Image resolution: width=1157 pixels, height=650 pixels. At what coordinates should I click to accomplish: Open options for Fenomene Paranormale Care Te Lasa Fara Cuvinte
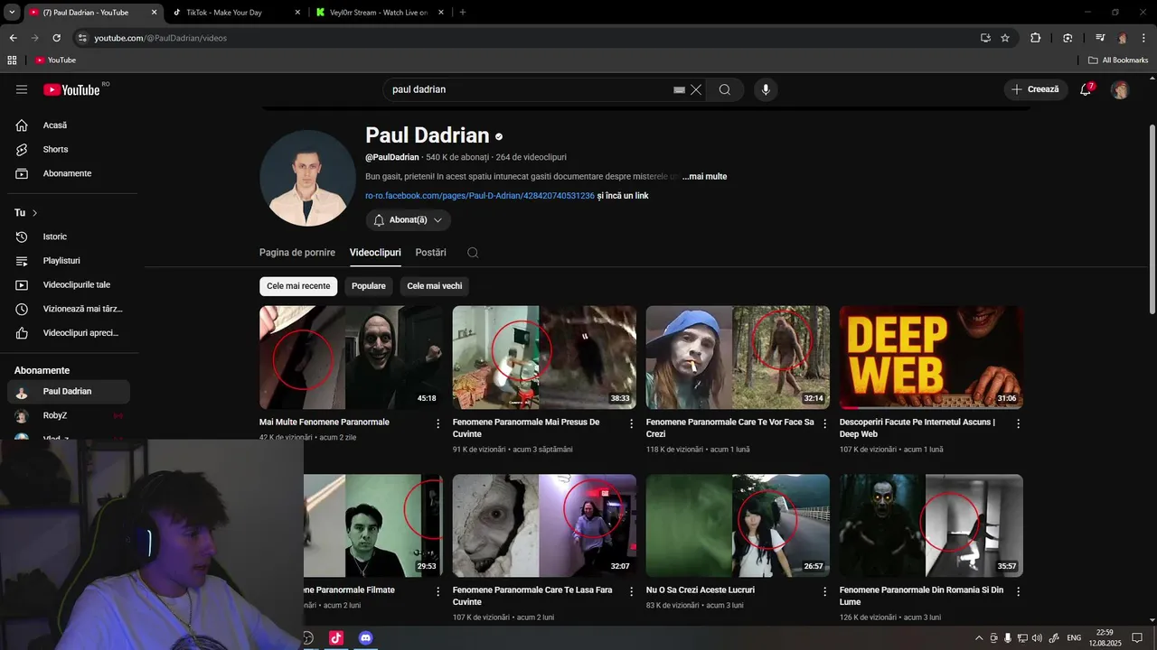pyautogui.click(x=632, y=591)
